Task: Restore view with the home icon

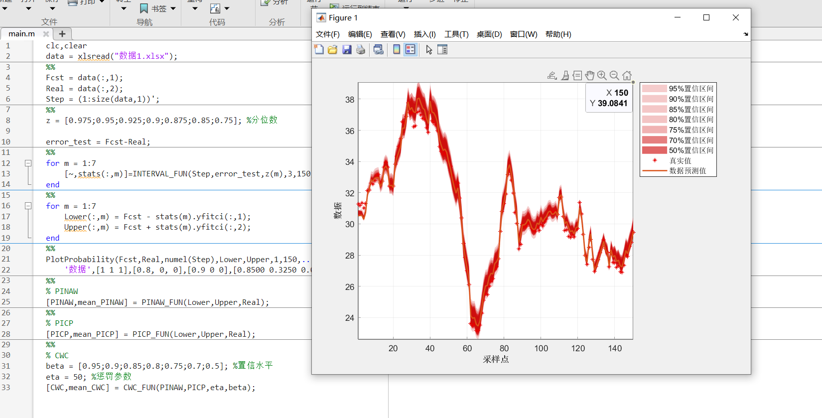Action: [x=627, y=75]
